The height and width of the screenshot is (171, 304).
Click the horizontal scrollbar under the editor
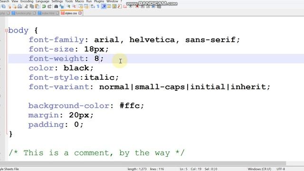coord(143,163)
